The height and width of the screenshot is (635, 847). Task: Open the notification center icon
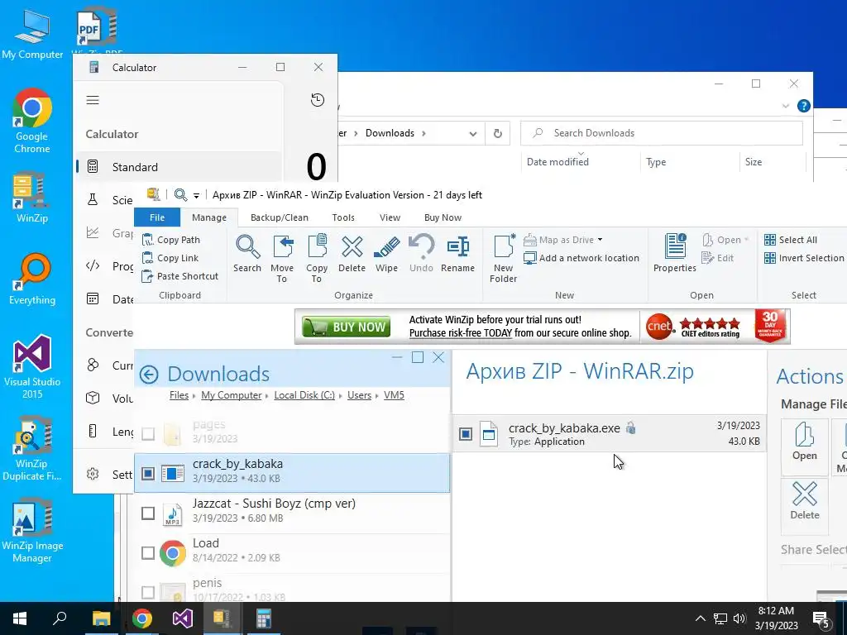pyautogui.click(x=821, y=619)
